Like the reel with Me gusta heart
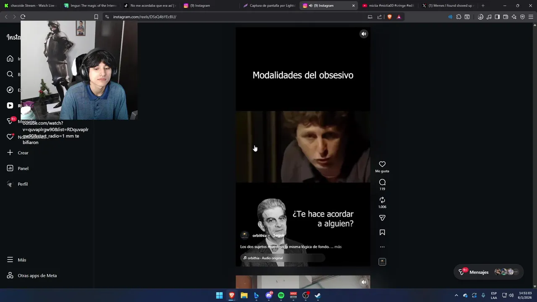The width and height of the screenshot is (537, 302). [x=382, y=164]
